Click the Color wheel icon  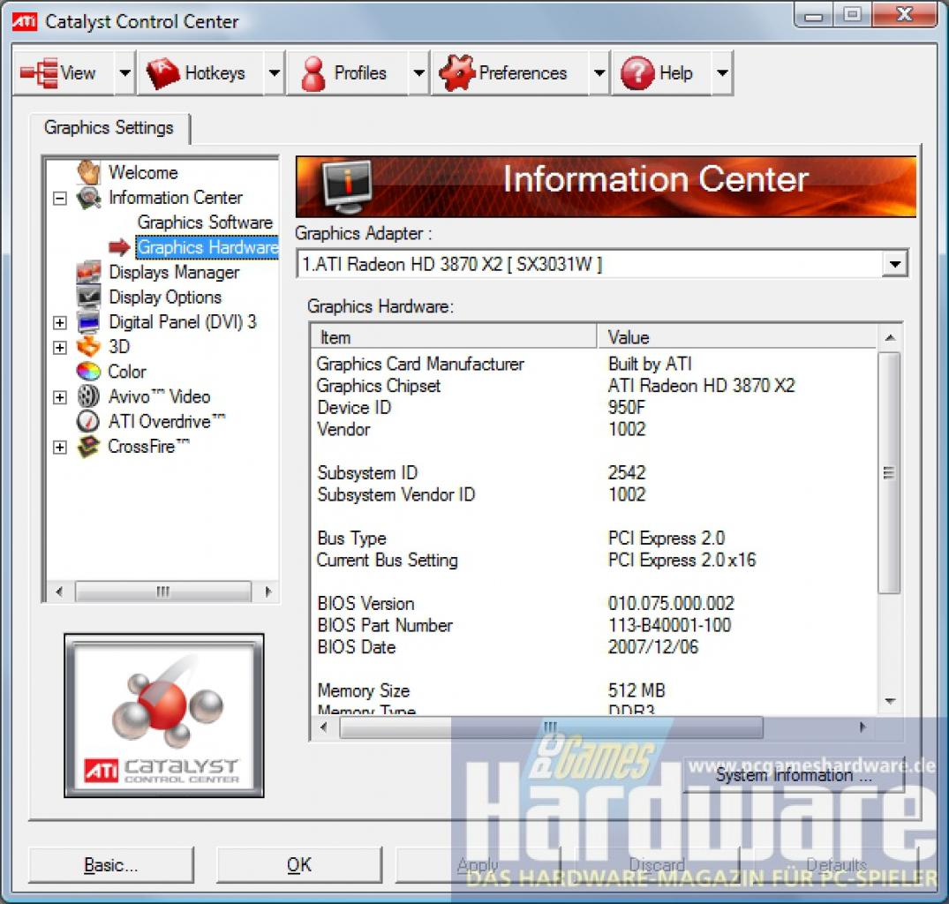[x=88, y=372]
